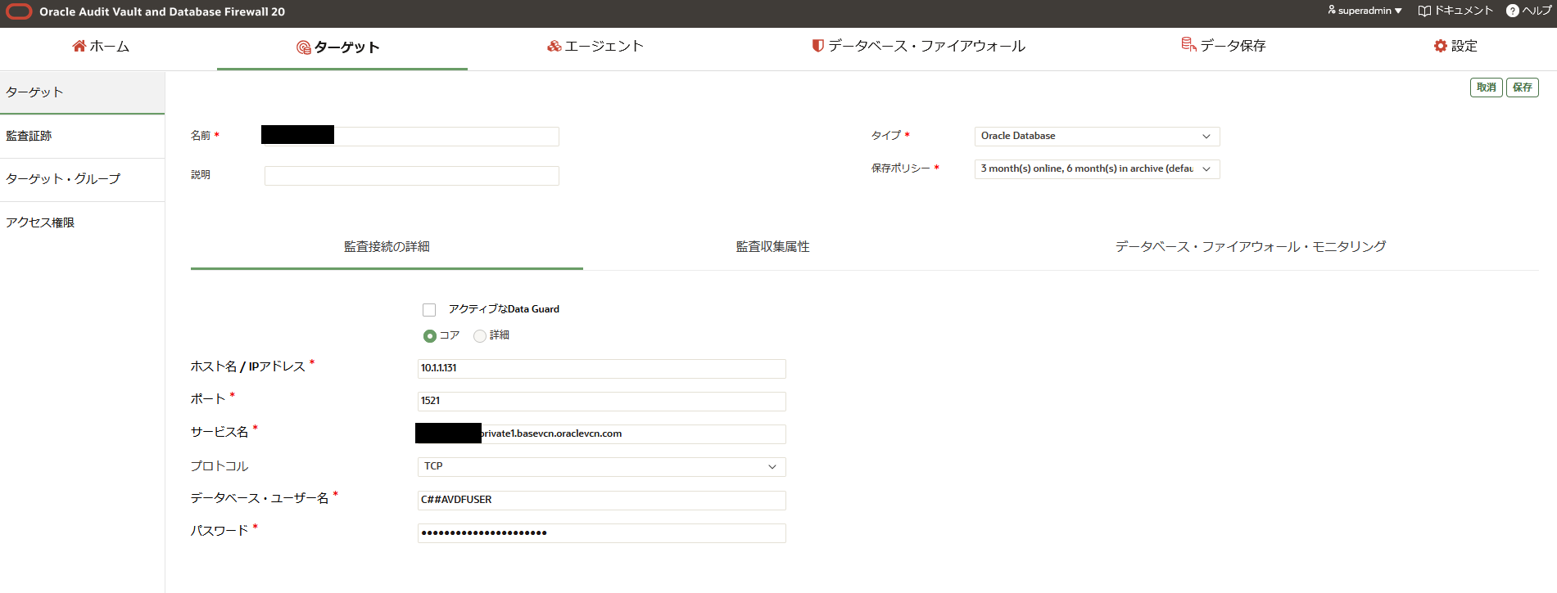This screenshot has width=1557, height=593.
Task: Open the 保存ポリシー dropdown
Action: [x=1097, y=169]
